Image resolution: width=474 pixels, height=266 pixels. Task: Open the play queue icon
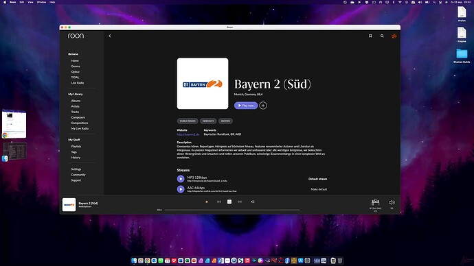(x=252, y=202)
